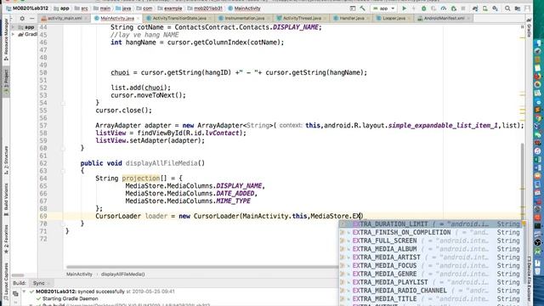544x306 pixels.
Task: Click the 'app' breadcrumb in navigation bar
Action: (61, 8)
